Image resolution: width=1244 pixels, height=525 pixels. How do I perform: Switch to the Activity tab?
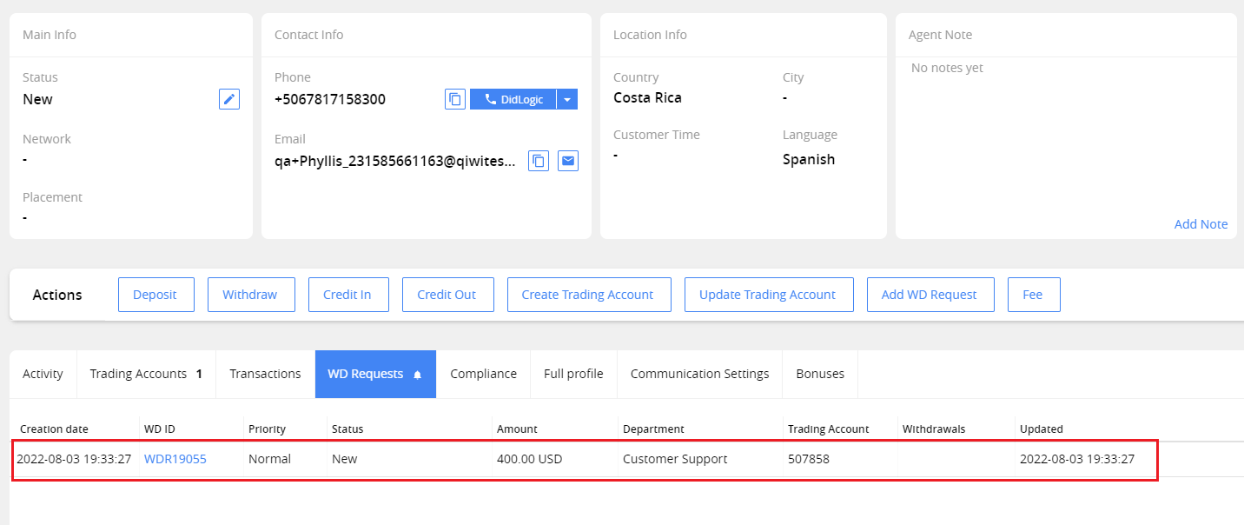(x=43, y=374)
